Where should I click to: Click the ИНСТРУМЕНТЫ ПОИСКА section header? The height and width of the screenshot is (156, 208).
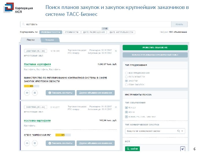pos(138,94)
